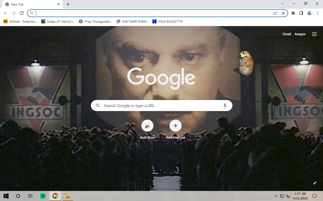Restore down the Chrome window

(306, 4)
